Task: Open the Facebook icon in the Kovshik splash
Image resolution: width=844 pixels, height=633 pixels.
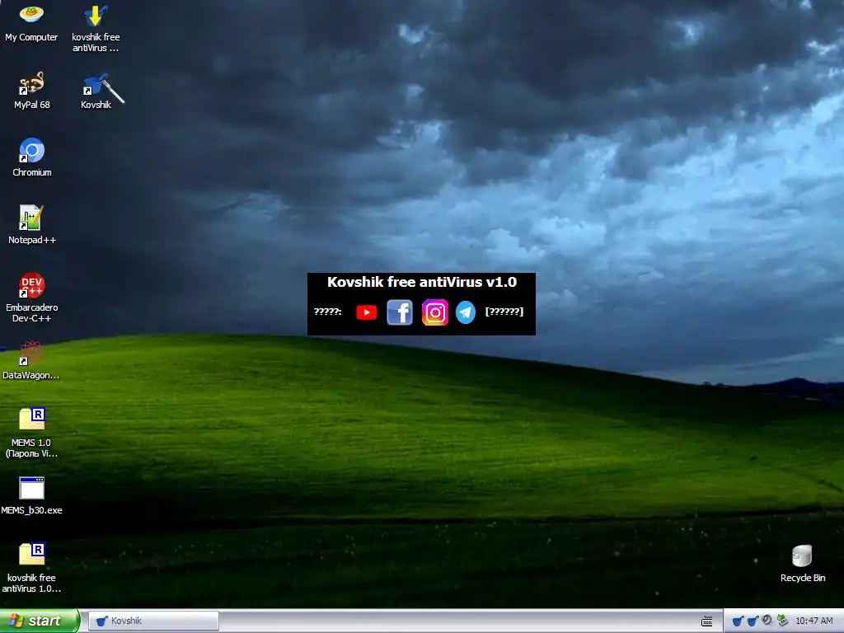Action: pyautogui.click(x=400, y=312)
